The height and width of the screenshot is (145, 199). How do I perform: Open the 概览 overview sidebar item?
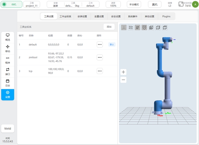pos(8,37)
